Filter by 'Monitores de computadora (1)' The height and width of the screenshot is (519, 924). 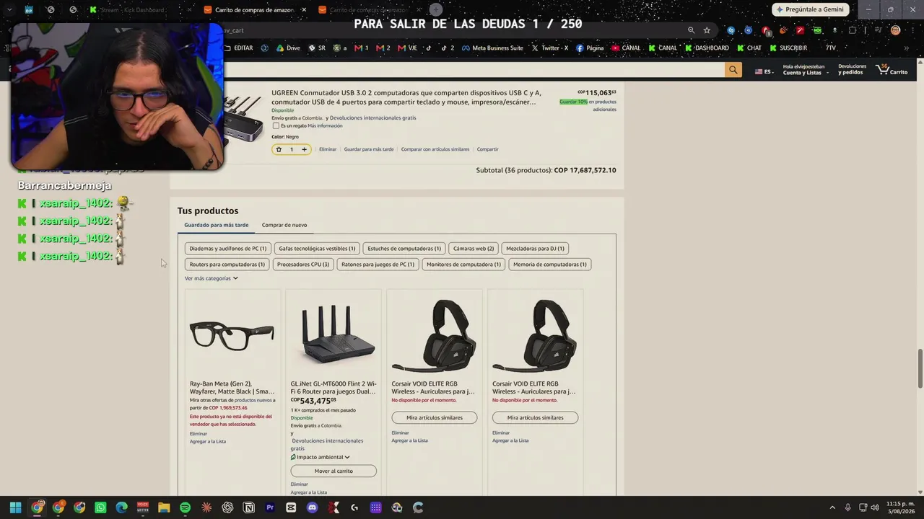(463, 265)
